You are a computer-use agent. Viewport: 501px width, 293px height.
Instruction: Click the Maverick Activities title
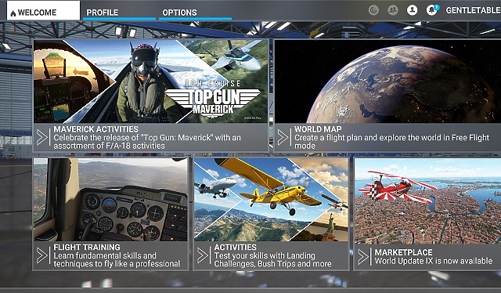[96, 129]
